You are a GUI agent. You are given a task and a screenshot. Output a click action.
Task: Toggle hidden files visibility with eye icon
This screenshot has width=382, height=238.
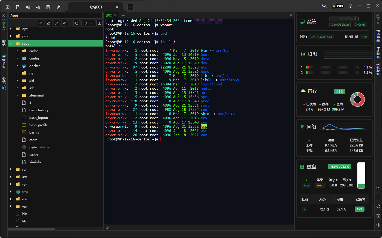[x=65, y=23]
